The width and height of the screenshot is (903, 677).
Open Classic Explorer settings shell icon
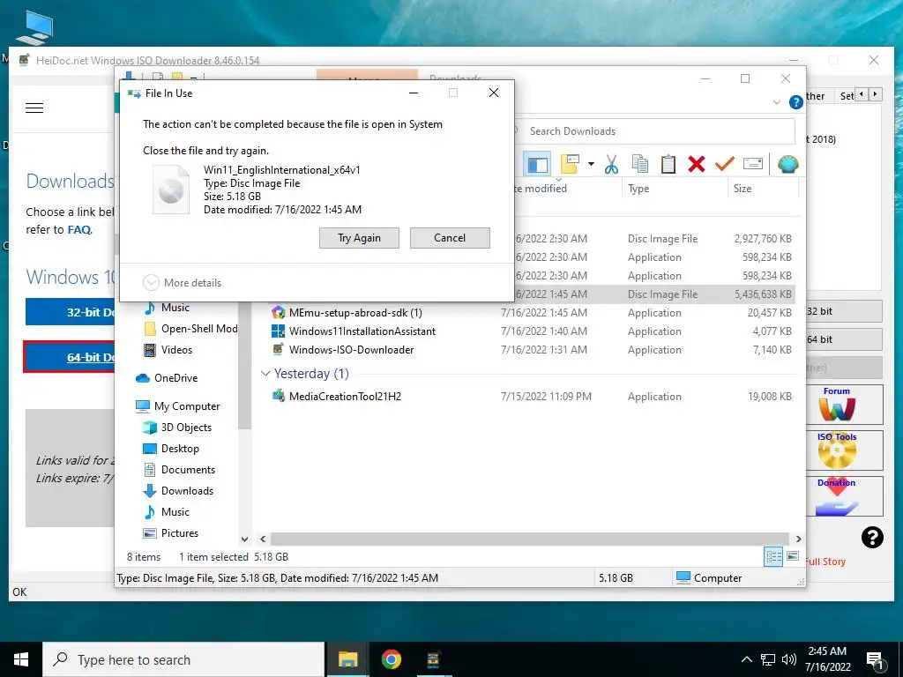pyautogui.click(x=787, y=164)
